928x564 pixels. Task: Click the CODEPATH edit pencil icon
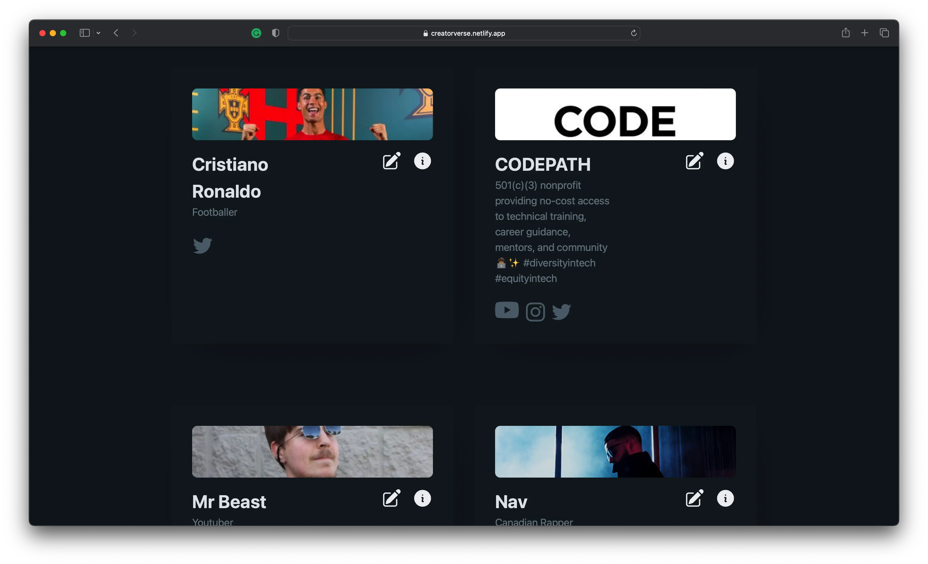pos(694,161)
